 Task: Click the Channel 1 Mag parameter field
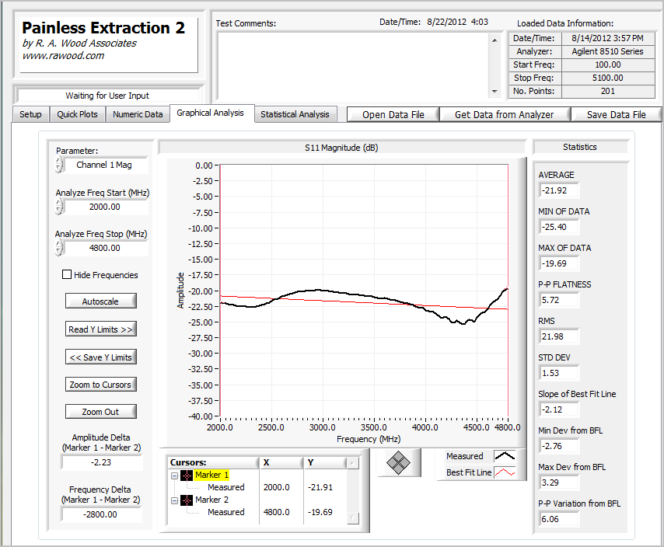click(x=107, y=165)
